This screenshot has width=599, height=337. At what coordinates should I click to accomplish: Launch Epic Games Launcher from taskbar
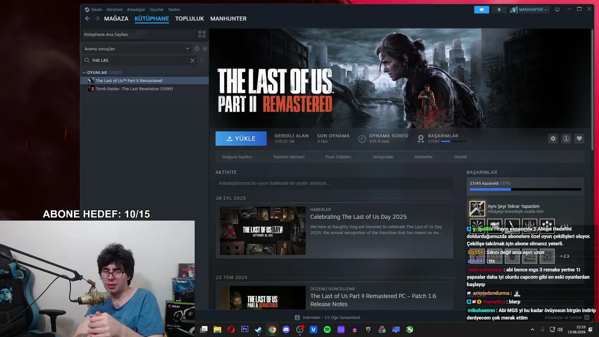click(x=368, y=330)
